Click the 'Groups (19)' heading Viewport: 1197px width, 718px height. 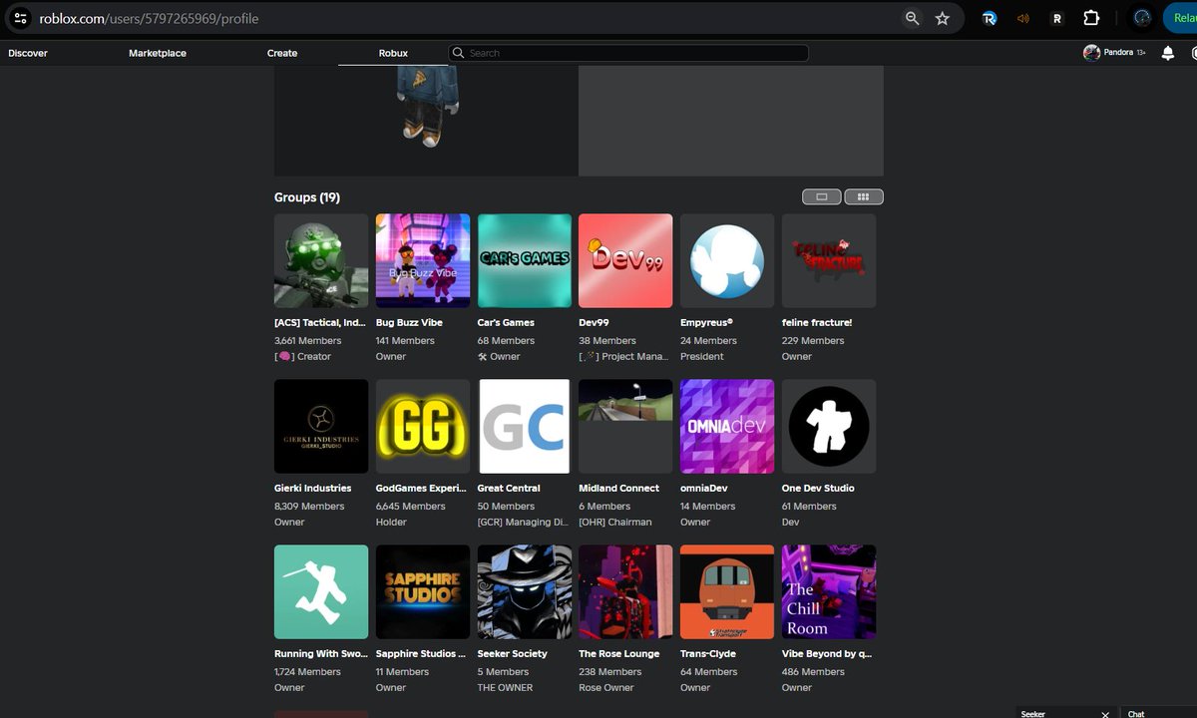click(307, 197)
